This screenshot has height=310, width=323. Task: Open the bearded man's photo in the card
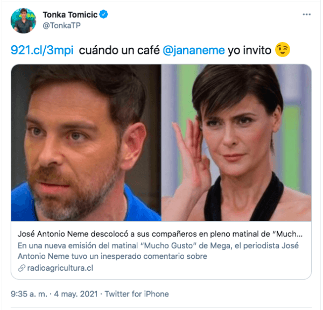(x=86, y=143)
